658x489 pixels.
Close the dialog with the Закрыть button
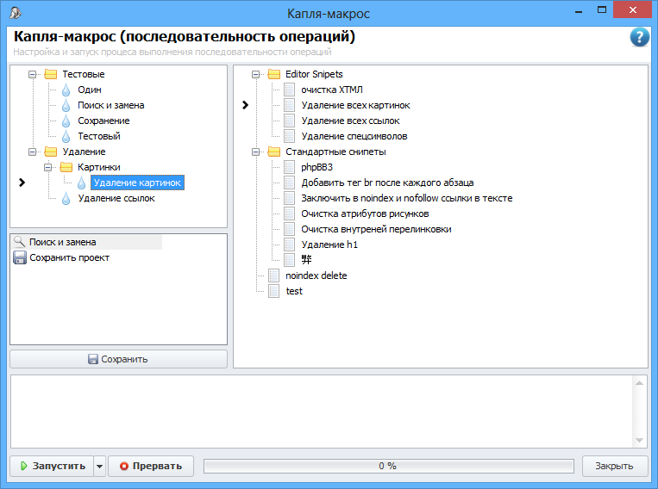pos(614,466)
